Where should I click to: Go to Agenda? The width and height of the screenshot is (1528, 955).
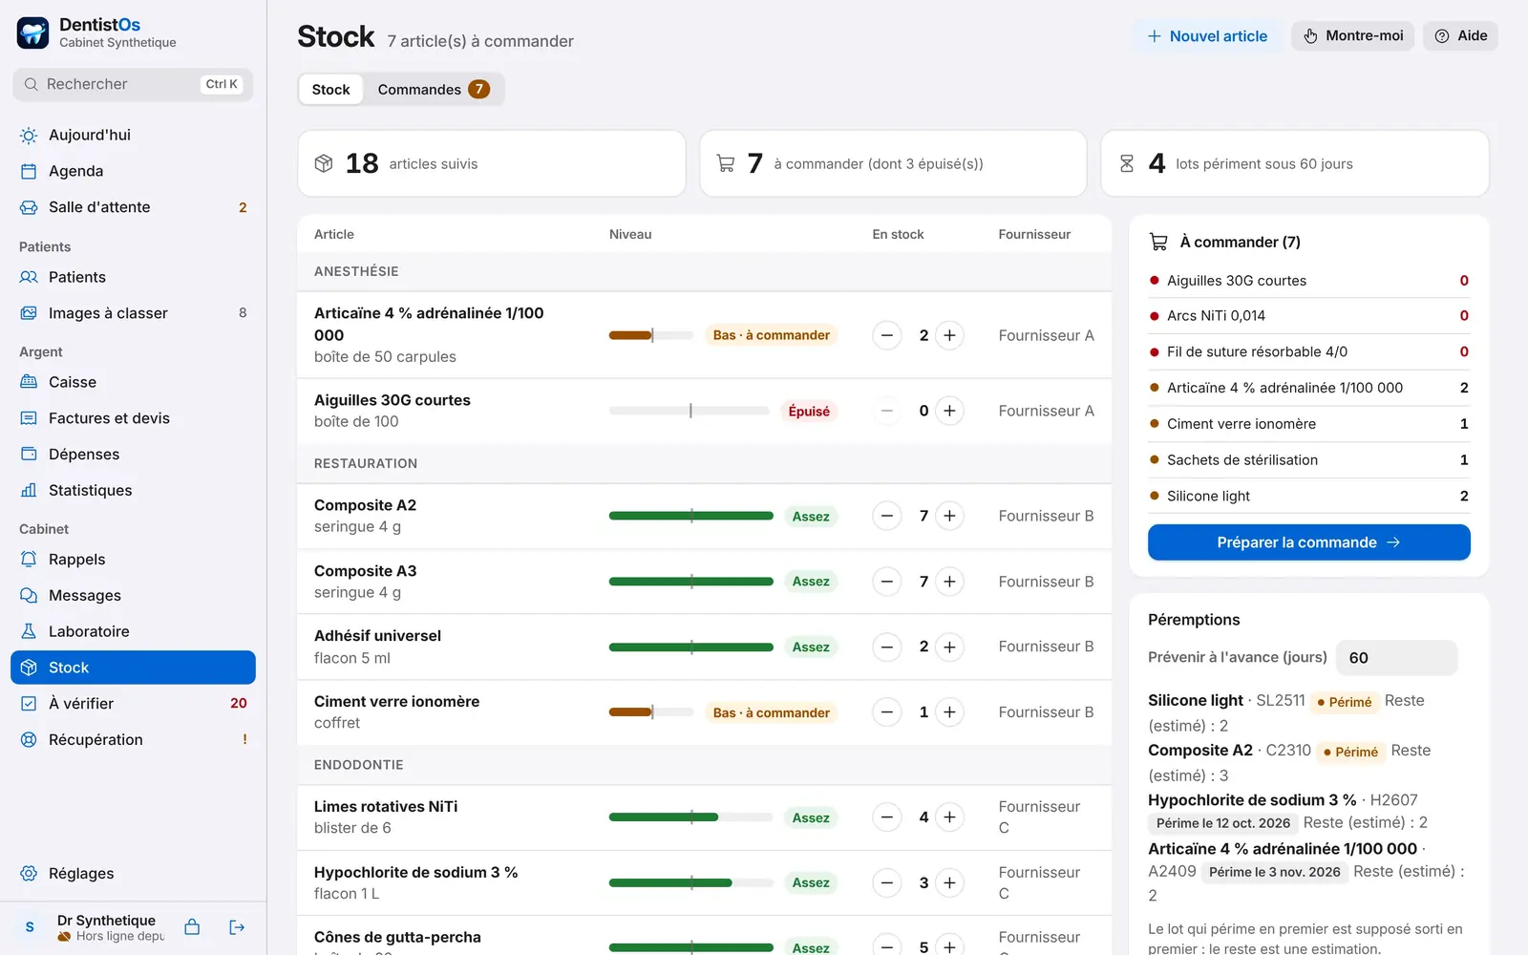pyautogui.click(x=133, y=171)
